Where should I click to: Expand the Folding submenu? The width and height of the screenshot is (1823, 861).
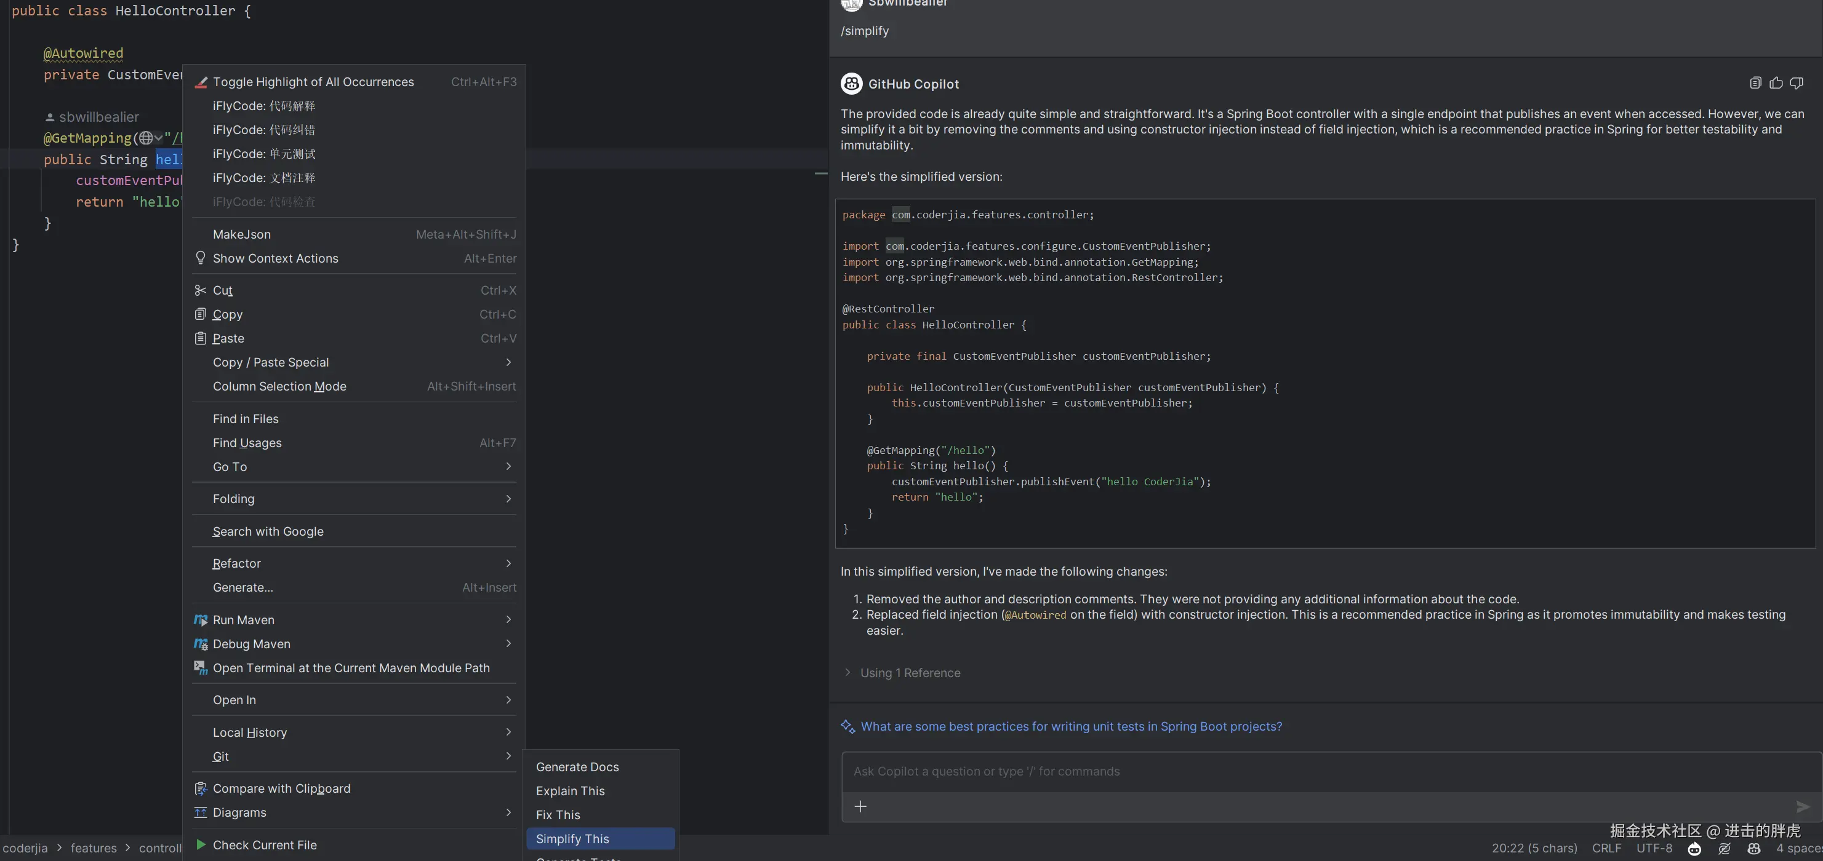point(354,498)
